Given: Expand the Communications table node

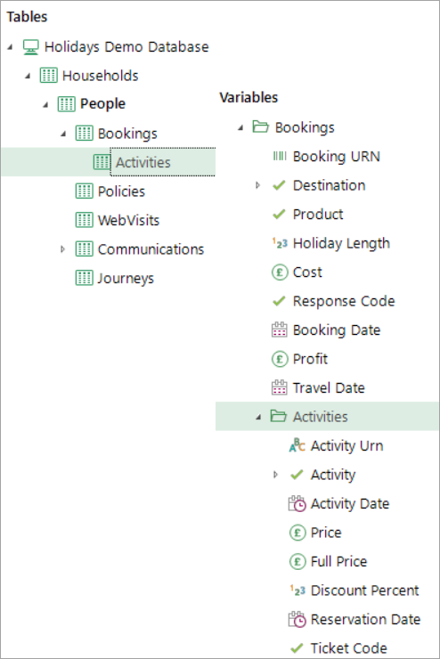Looking at the screenshot, I should 62,248.
